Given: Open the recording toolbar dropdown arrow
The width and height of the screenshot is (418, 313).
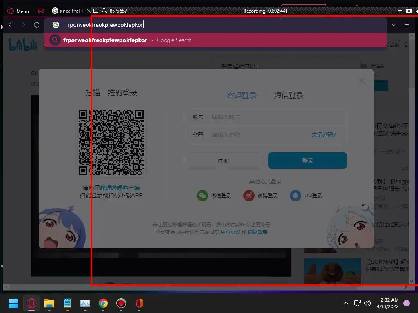Looking at the screenshot, I should pos(400,11).
